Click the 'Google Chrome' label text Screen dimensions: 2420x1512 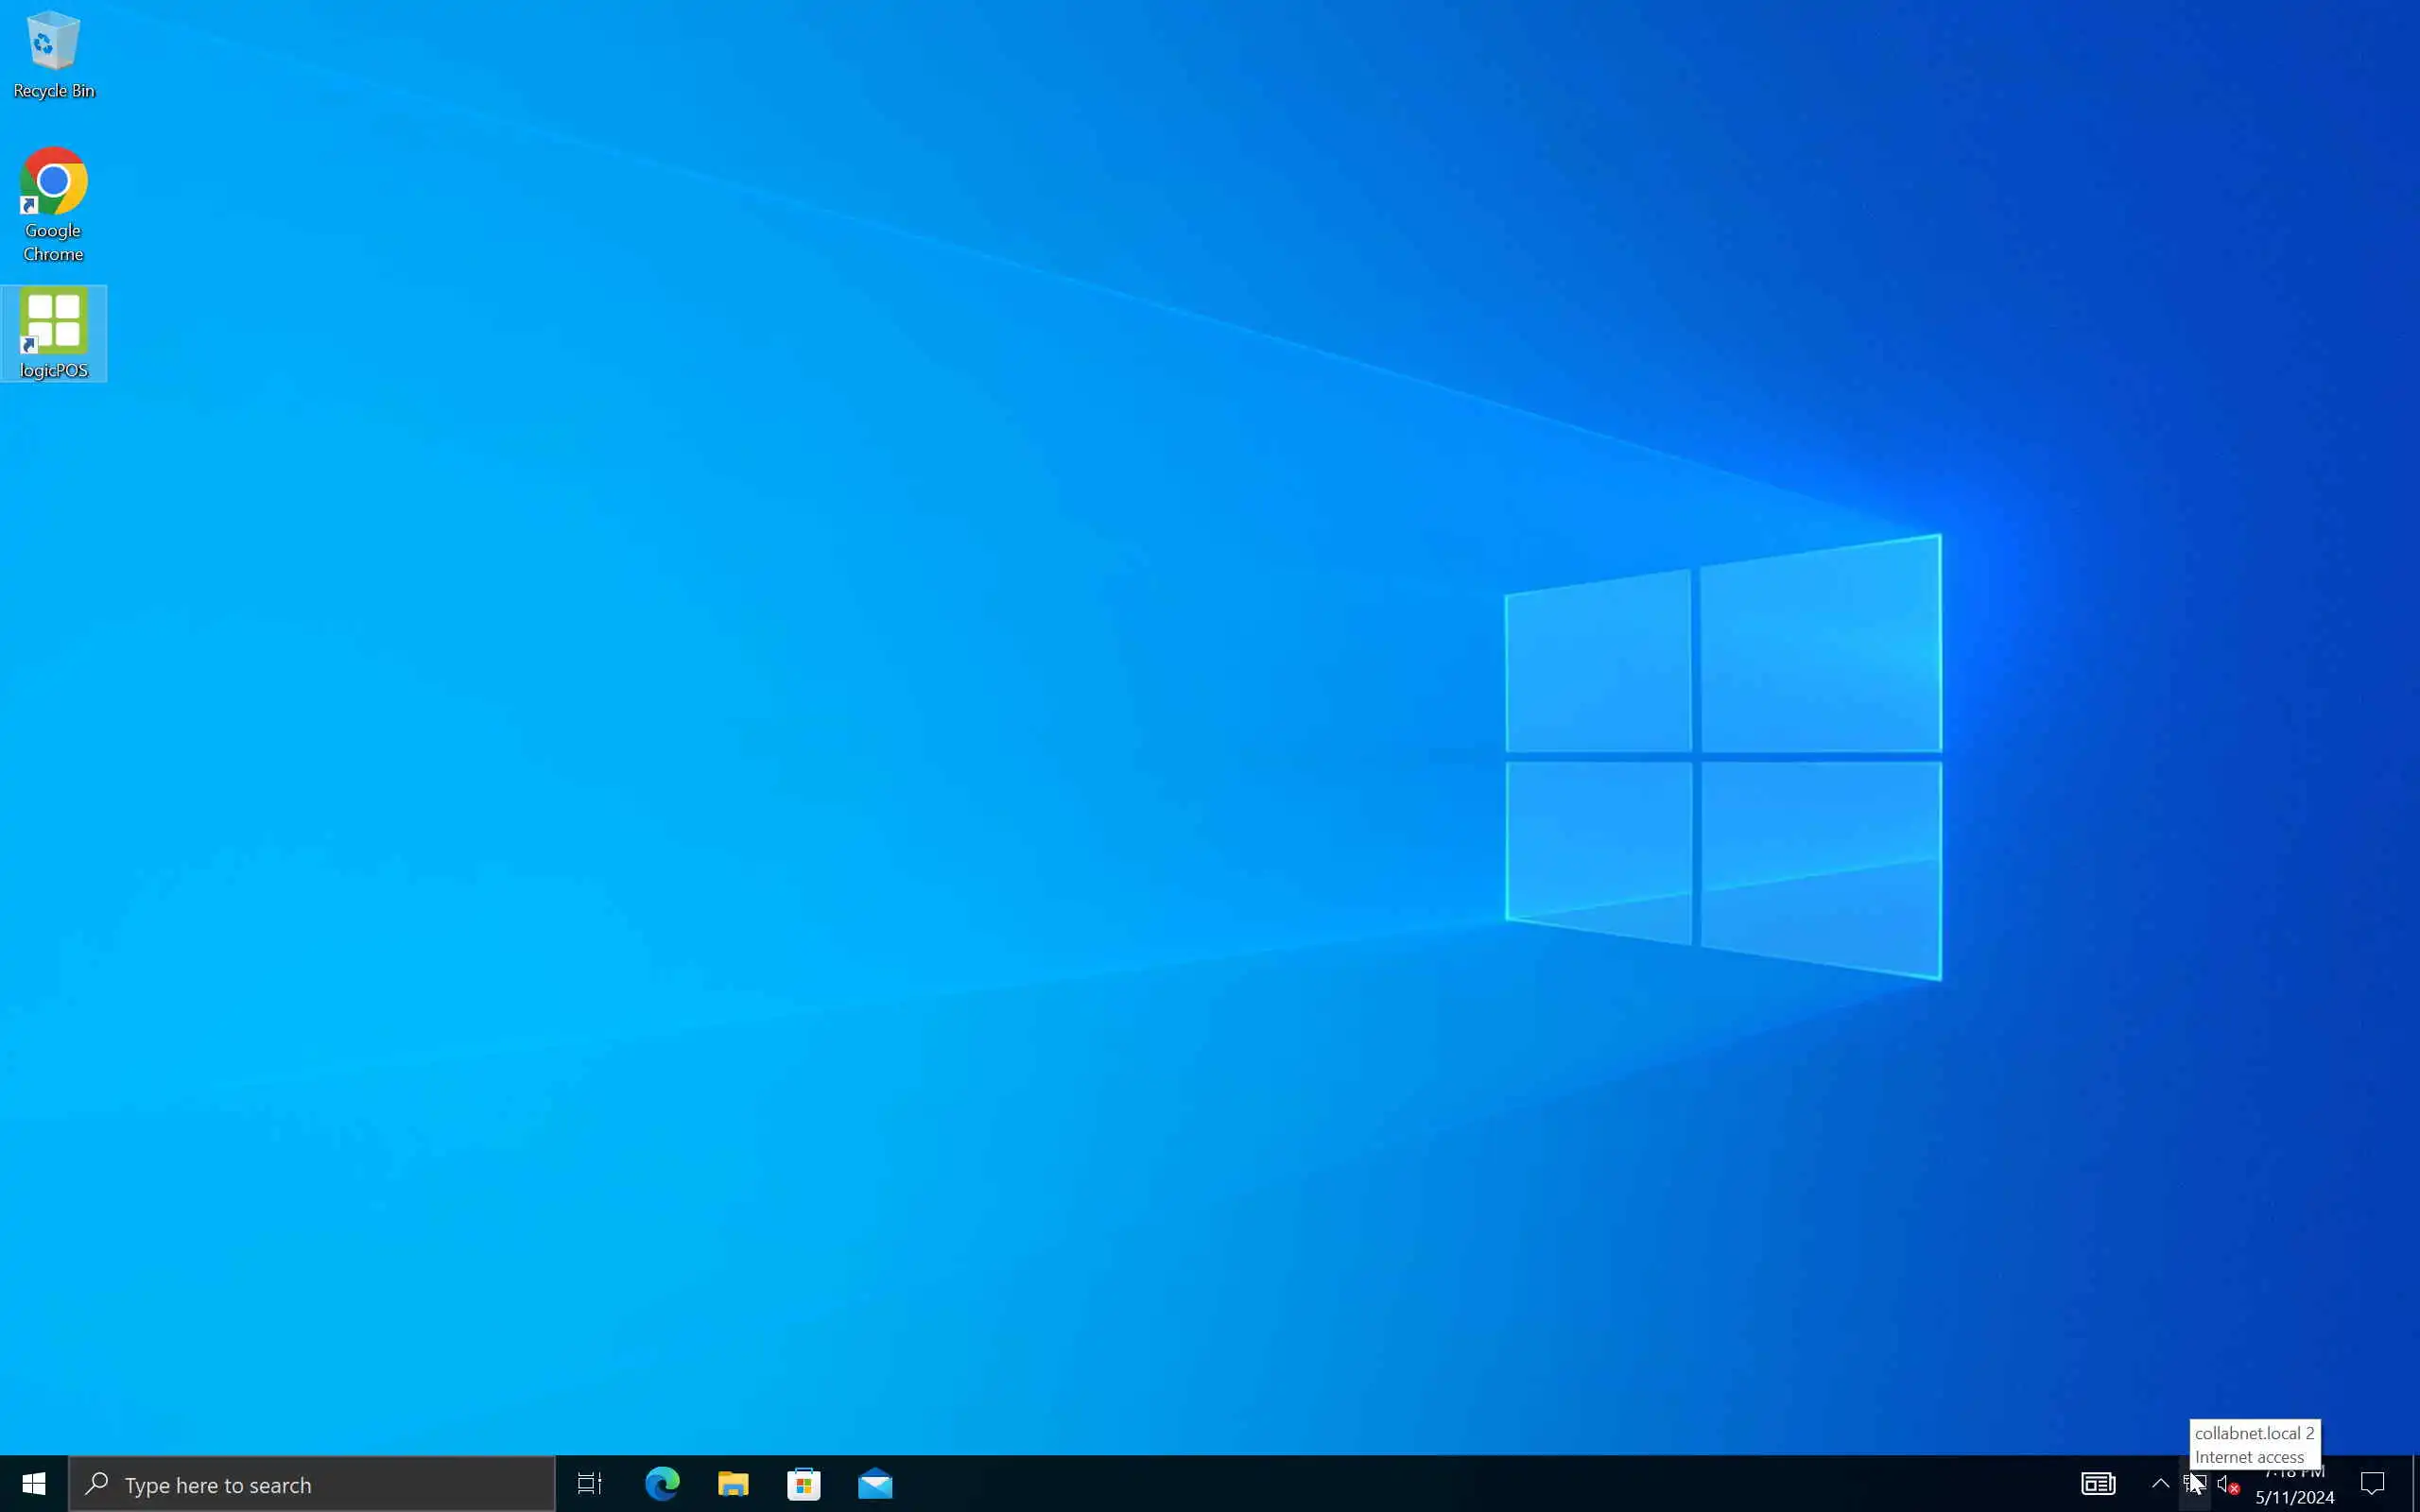click(53, 242)
